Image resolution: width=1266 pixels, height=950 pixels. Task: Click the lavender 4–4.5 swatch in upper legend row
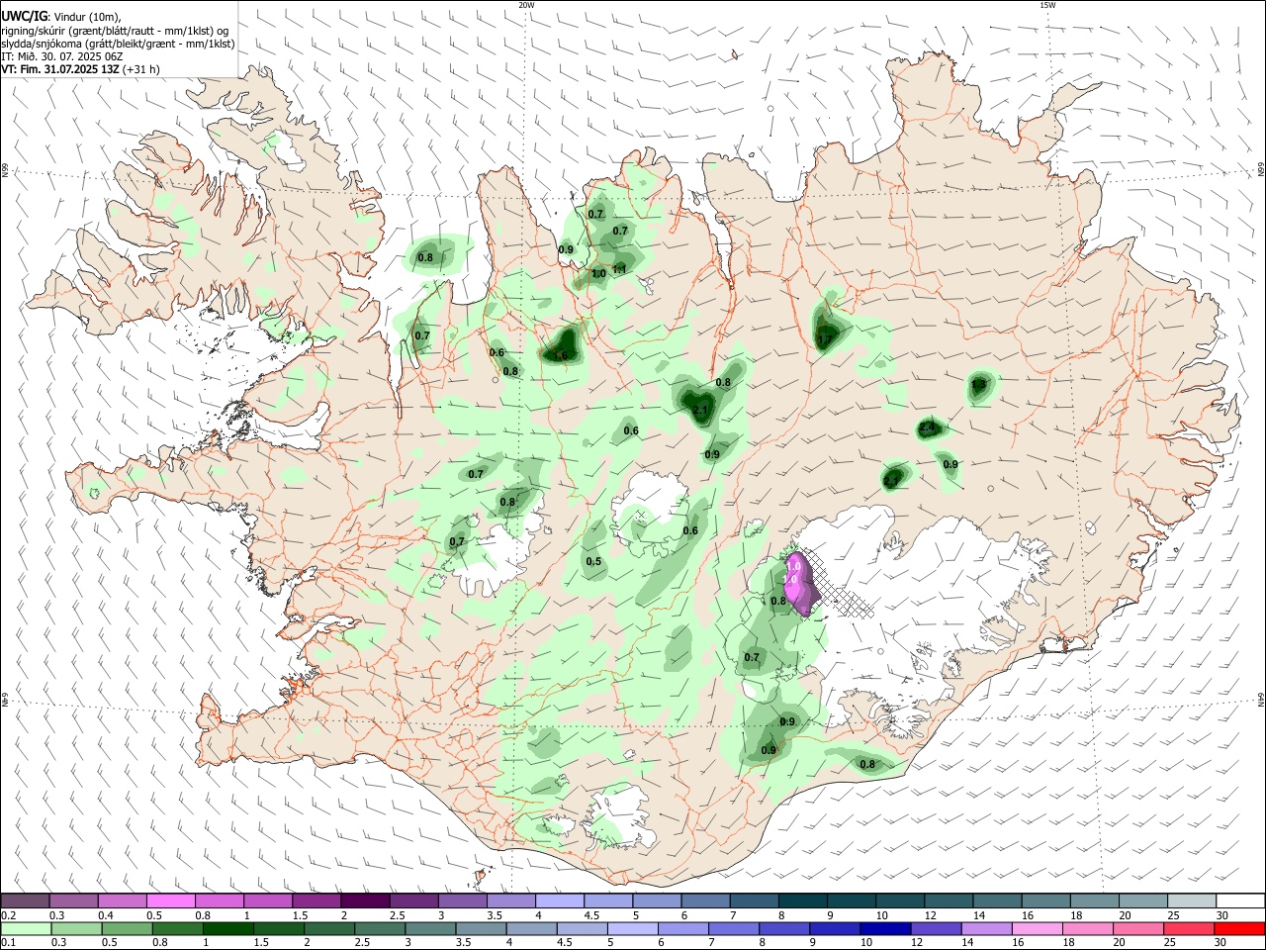[x=559, y=901]
